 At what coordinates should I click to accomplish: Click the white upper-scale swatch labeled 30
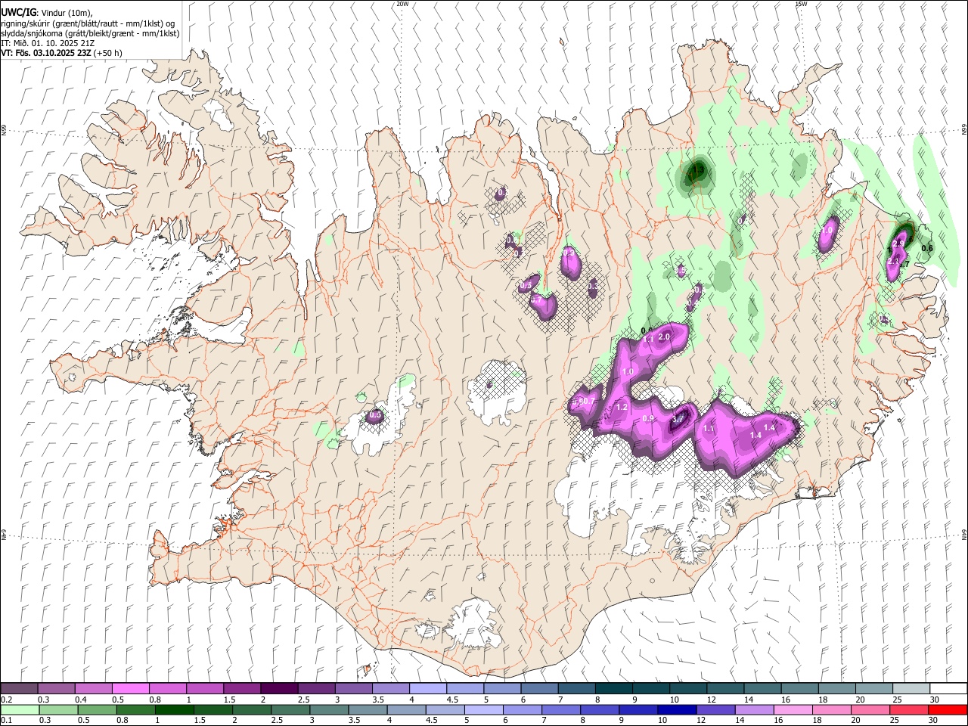pyautogui.click(x=948, y=689)
